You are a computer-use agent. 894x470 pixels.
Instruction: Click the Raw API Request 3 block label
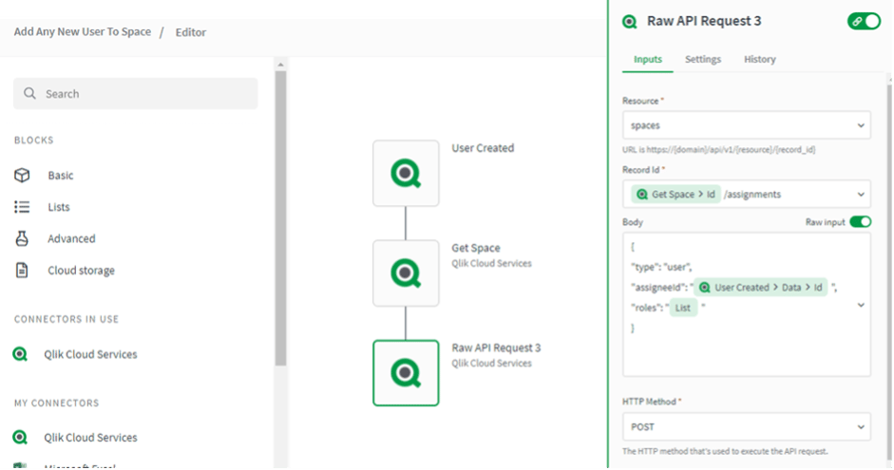496,348
